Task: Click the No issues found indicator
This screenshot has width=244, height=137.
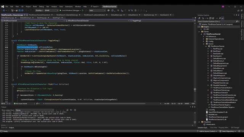Action: (20, 104)
